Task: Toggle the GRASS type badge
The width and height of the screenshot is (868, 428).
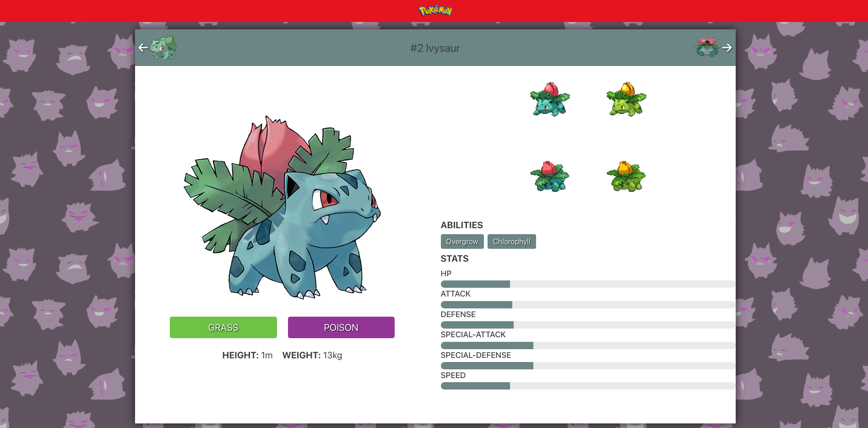Action: (x=223, y=327)
